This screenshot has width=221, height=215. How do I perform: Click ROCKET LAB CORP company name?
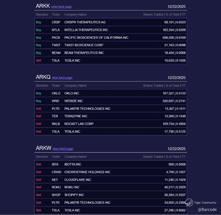point(79,124)
